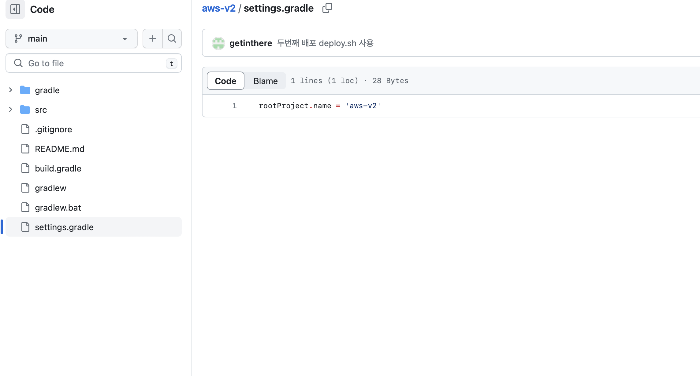
Task: Select line number 1 in code
Action: [234, 106]
